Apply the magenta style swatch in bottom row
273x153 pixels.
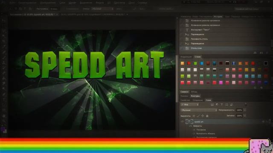click(x=221, y=82)
